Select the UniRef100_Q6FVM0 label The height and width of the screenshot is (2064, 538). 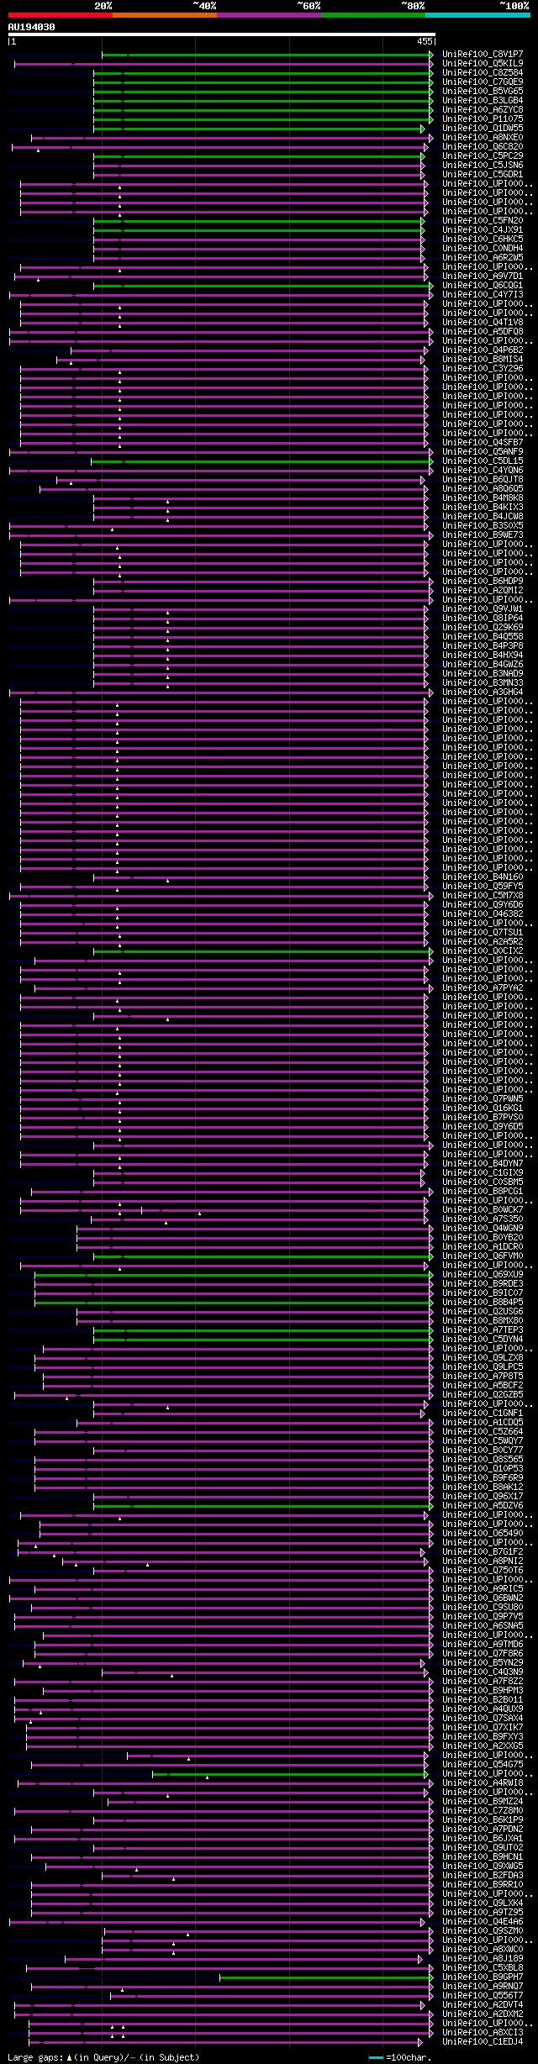point(483,1256)
